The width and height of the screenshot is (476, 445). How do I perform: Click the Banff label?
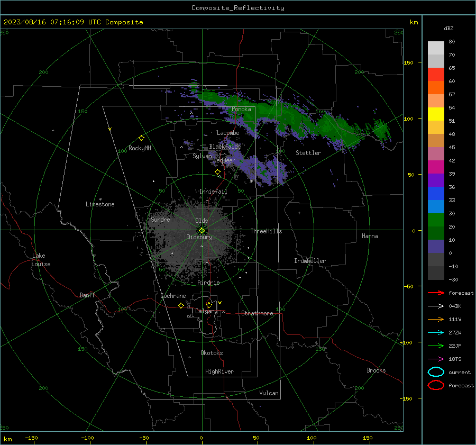(x=87, y=295)
